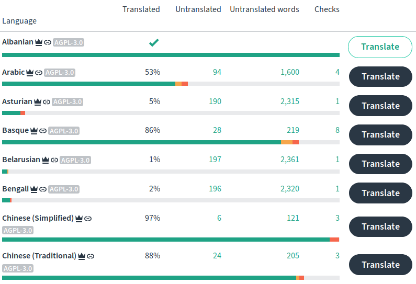Sort by the Language column header
Viewport: 416px width, 284px height.
(x=19, y=21)
